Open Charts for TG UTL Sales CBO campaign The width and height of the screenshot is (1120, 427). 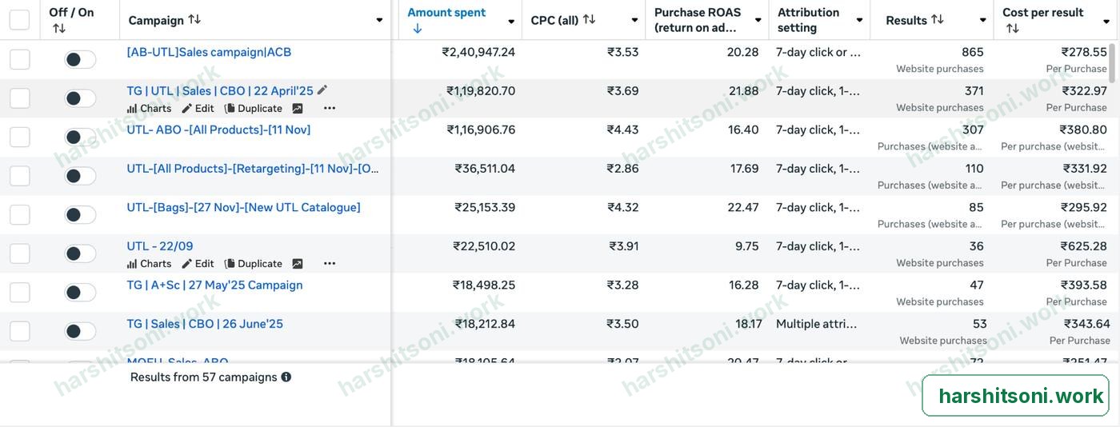tap(149, 108)
